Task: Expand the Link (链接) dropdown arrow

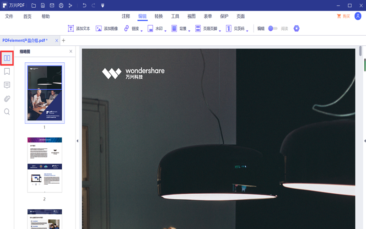Action: point(142,30)
